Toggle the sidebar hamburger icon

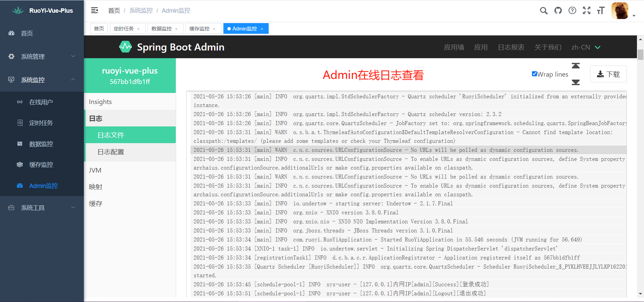coord(95,10)
